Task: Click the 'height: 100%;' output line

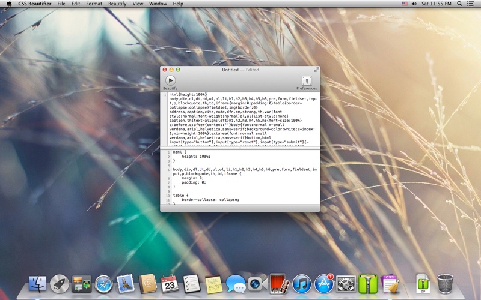Action: coord(196,157)
